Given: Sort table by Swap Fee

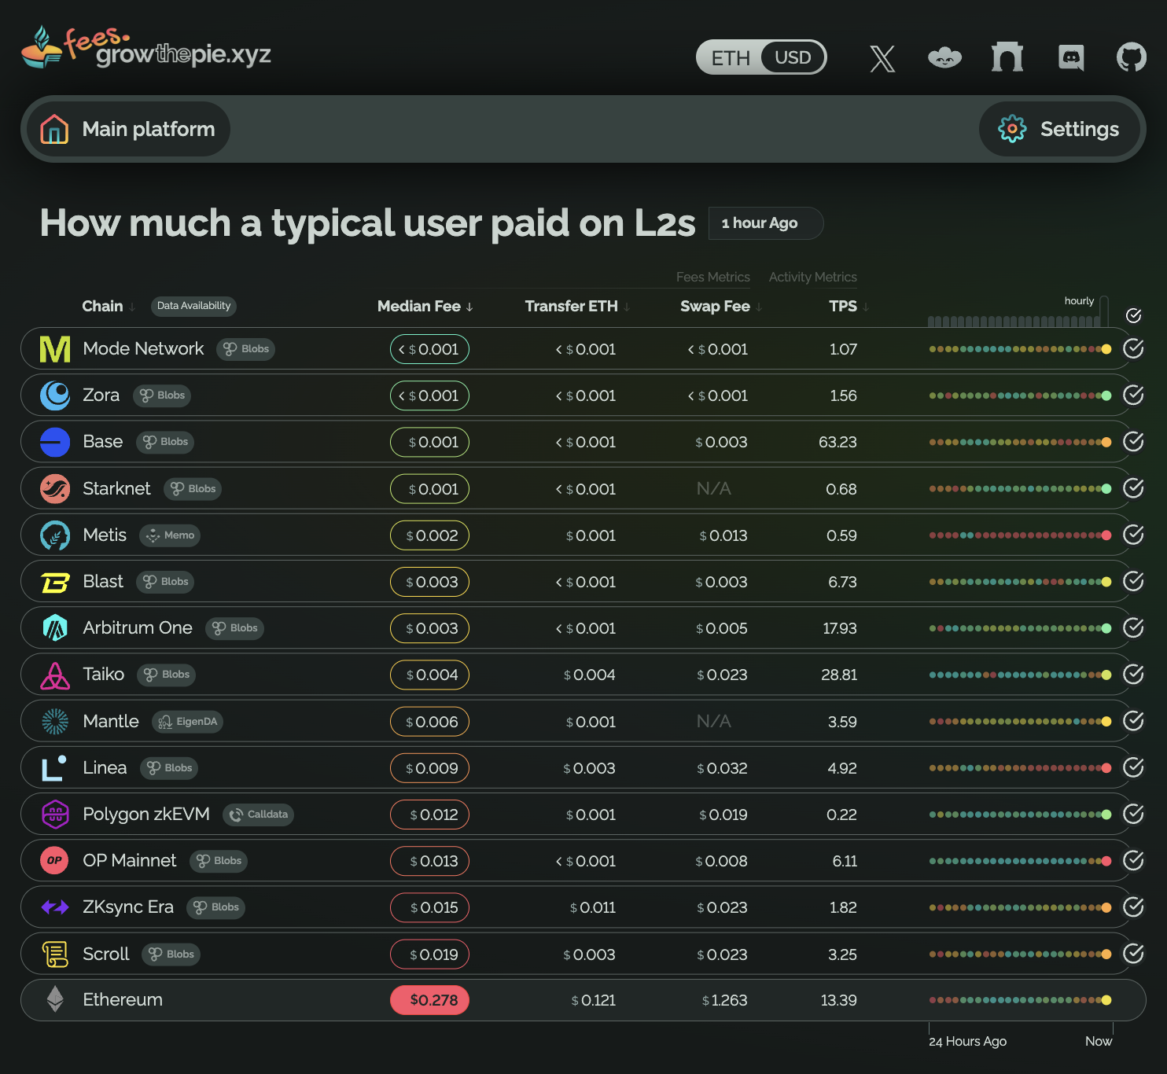Looking at the screenshot, I should coord(721,306).
